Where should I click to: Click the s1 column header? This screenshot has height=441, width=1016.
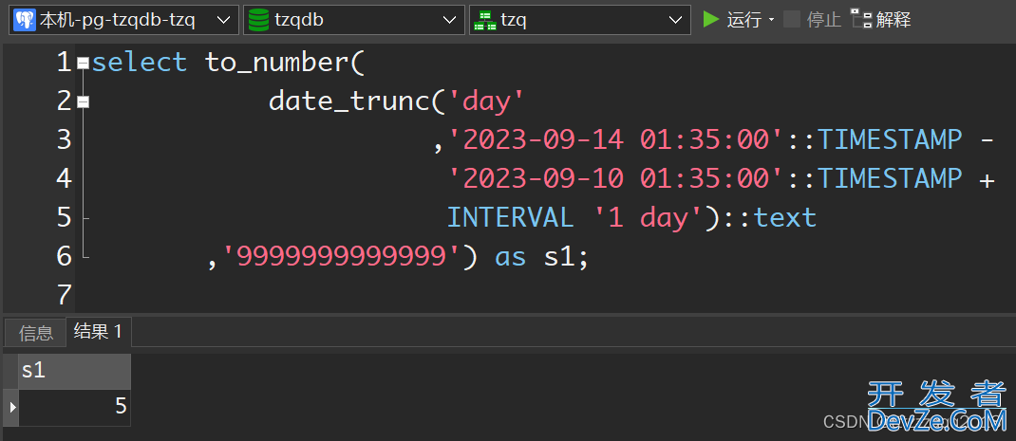tap(74, 371)
